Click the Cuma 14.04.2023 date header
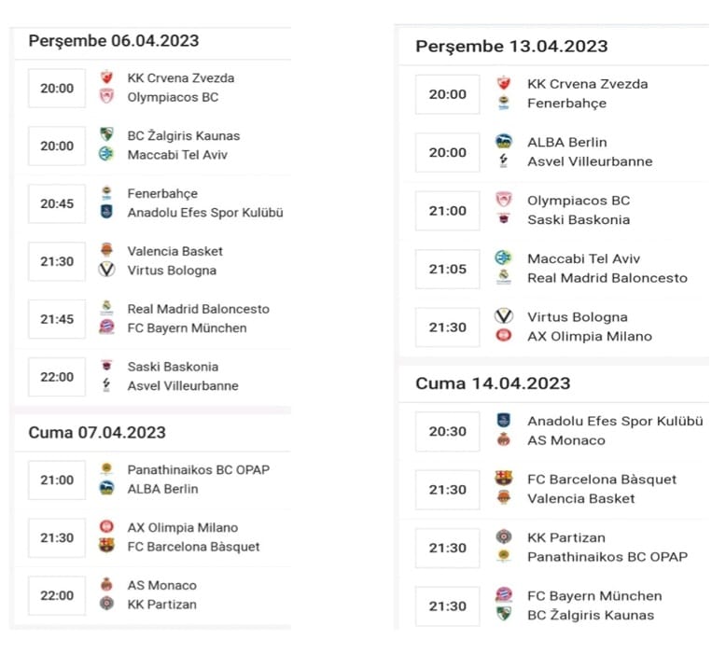The width and height of the screenshot is (712, 654). point(493,383)
